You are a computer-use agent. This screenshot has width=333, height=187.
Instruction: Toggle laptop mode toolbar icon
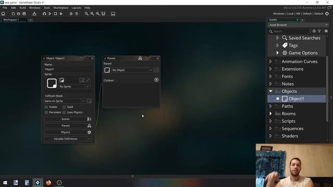113,14
